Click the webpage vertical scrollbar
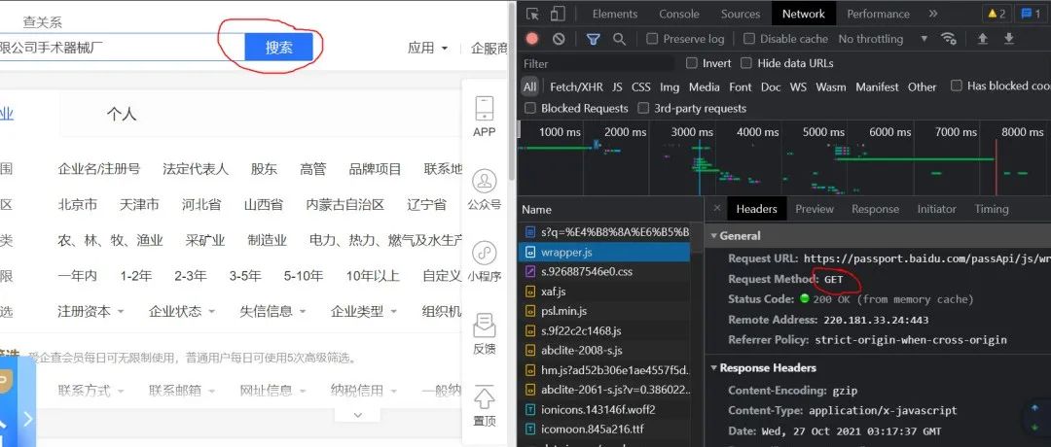Screen dimensions: 1051x447 pyautogui.click(x=512, y=93)
